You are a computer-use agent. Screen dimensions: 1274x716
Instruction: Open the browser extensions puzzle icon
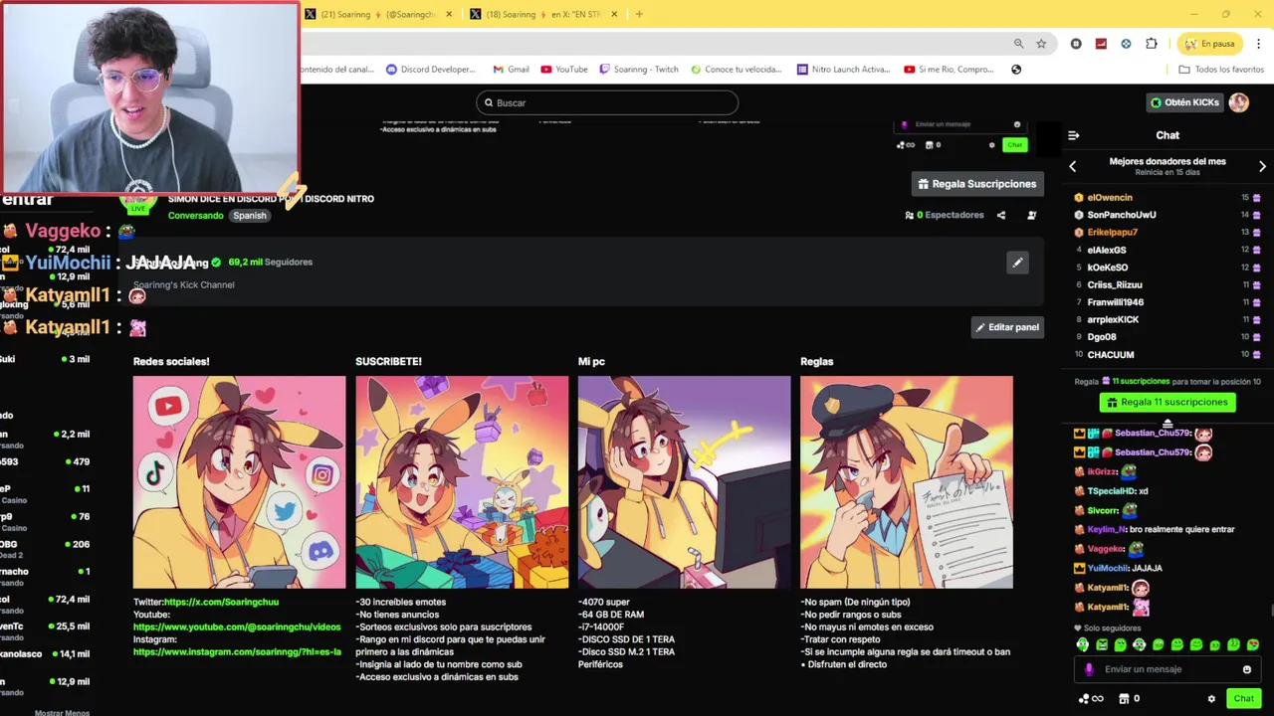coord(1152,44)
